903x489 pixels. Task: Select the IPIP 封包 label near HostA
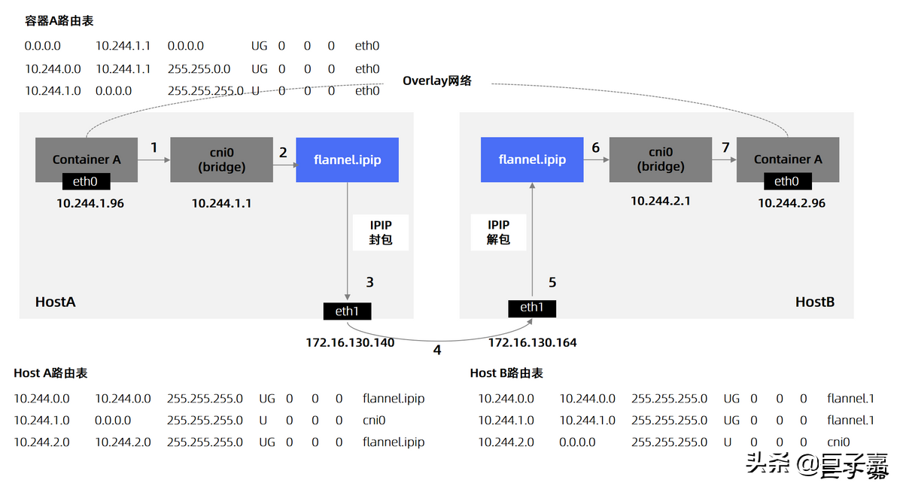coord(380,232)
